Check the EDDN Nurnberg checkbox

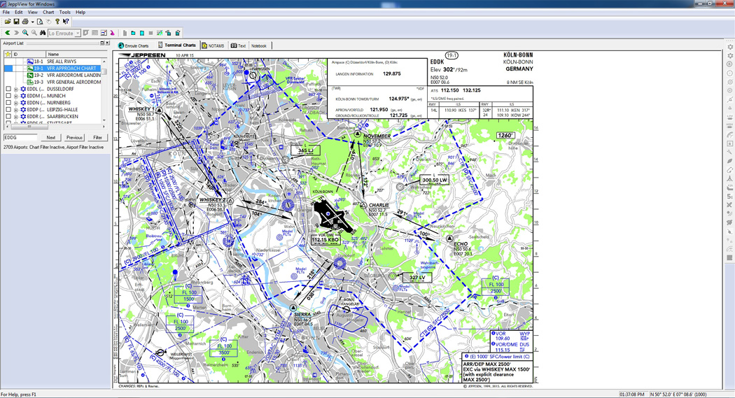(x=8, y=103)
